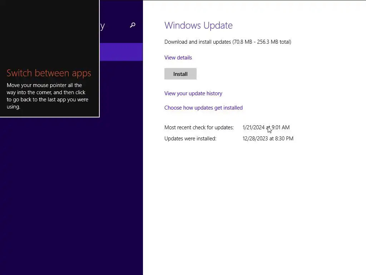Click the Updates were installed label
The image size is (366, 275).
[x=191, y=139]
